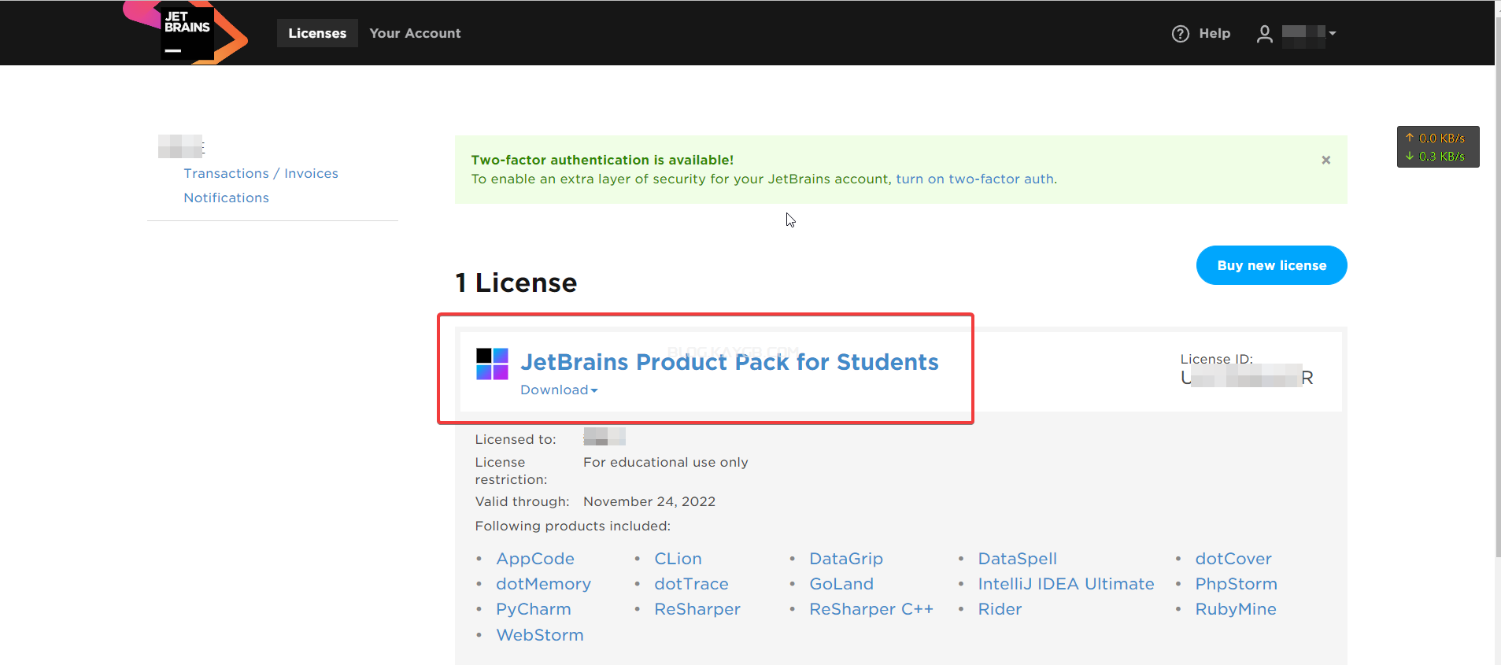The image size is (1501, 665).
Task: Go to Notifications link
Action: pyautogui.click(x=226, y=198)
